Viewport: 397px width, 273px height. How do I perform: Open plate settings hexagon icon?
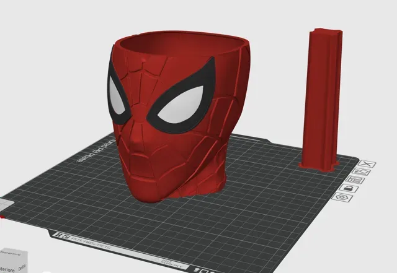(342, 197)
